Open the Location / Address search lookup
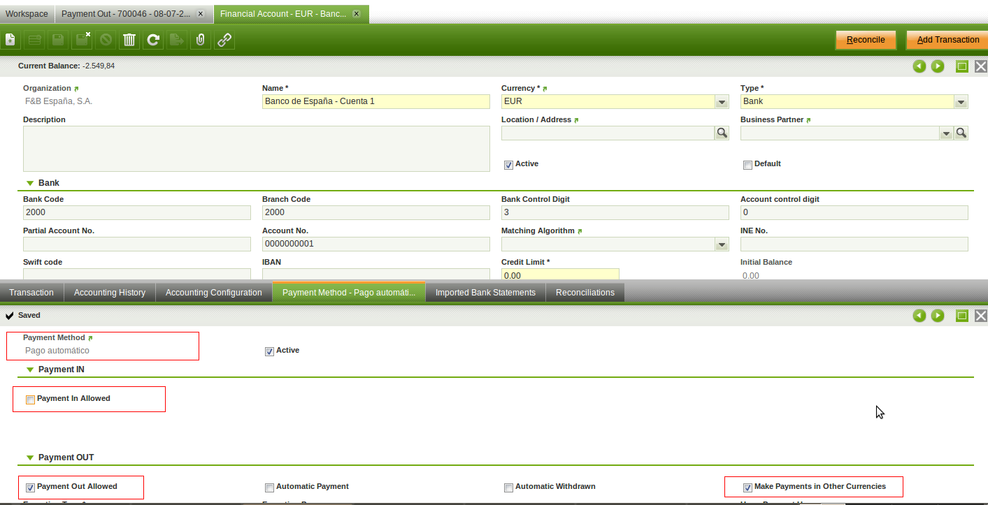Screen dimensions: 988x505 click(722, 133)
